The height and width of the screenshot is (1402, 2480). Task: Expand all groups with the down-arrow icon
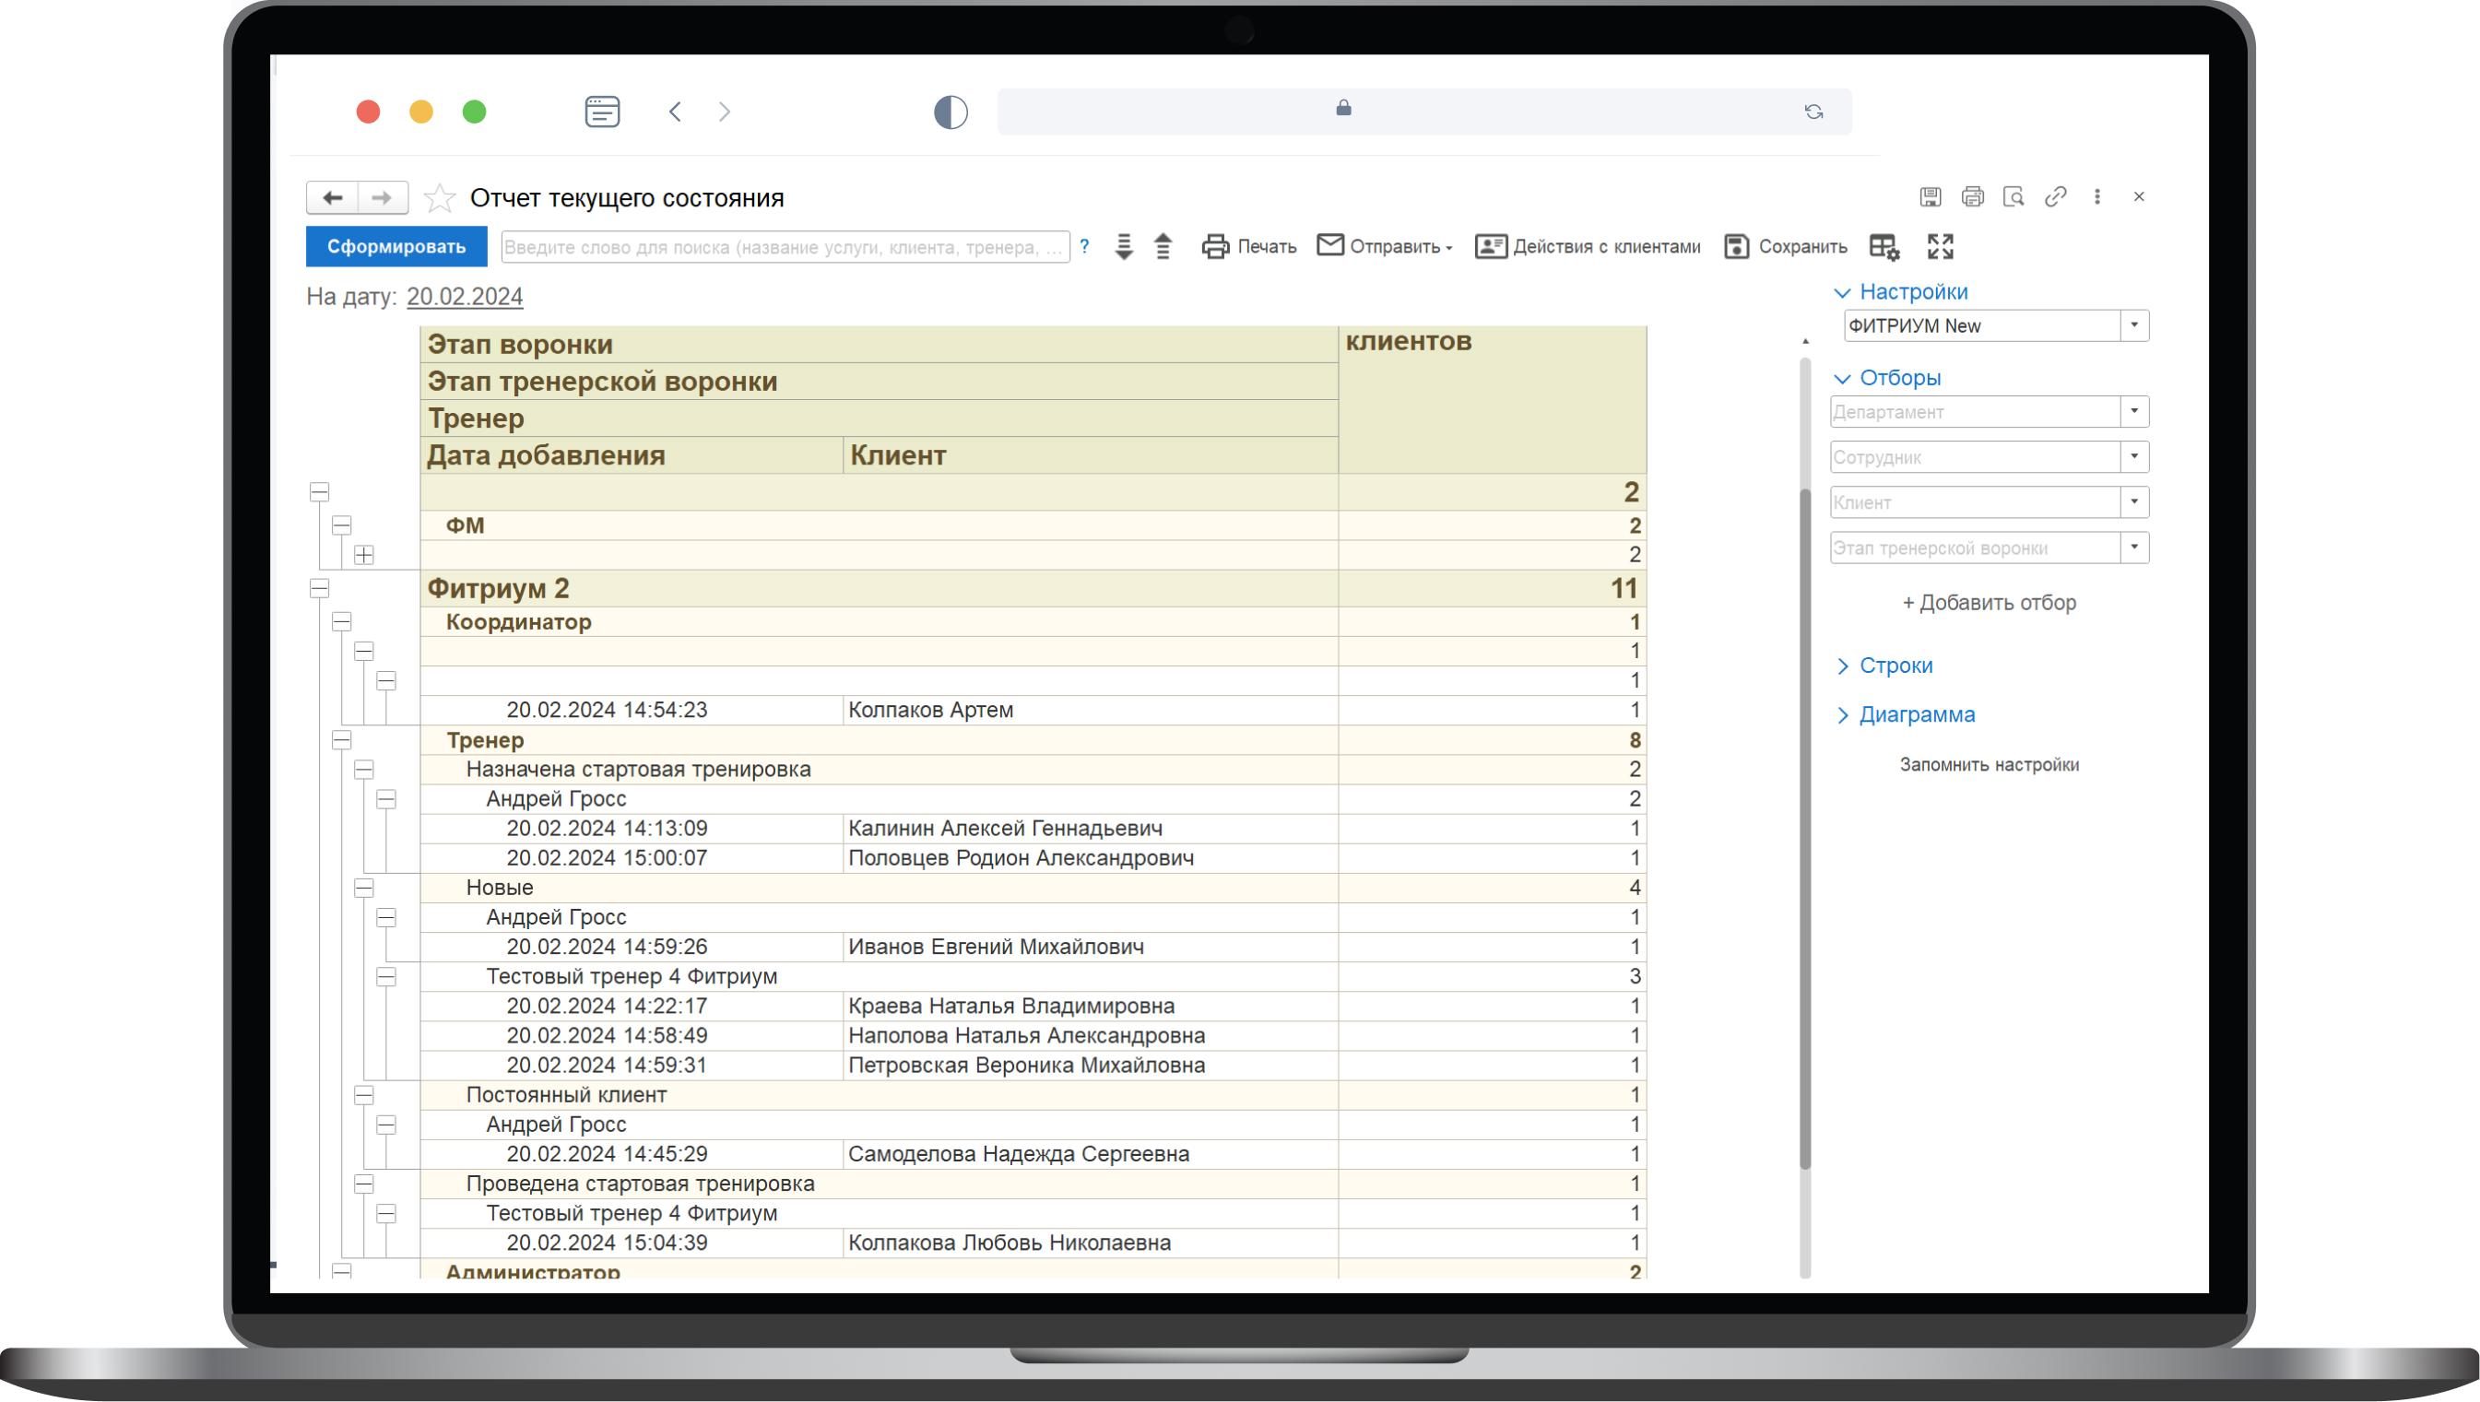[x=1123, y=246]
